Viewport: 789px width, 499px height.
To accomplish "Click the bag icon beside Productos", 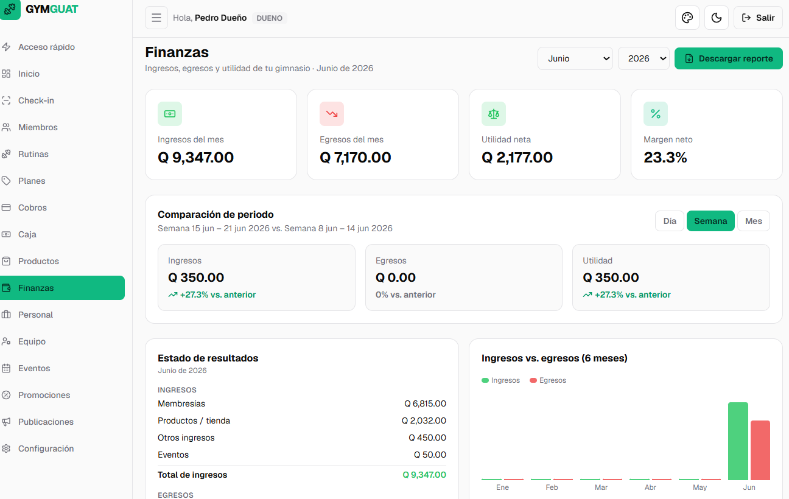I will click(x=6, y=261).
